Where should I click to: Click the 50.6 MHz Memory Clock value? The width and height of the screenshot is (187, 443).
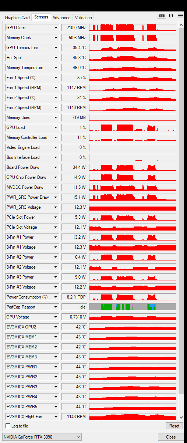pos(74,38)
